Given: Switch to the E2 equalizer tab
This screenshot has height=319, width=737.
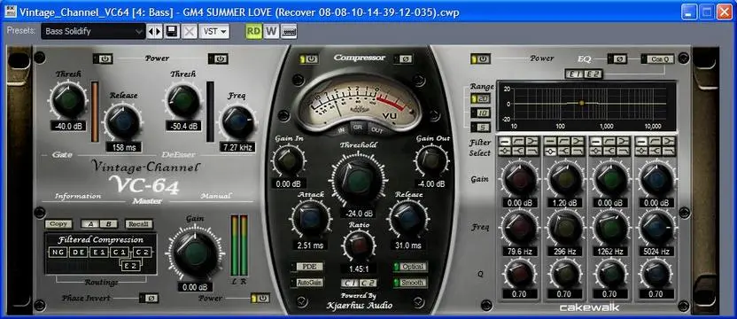Looking at the screenshot, I should point(593,74).
